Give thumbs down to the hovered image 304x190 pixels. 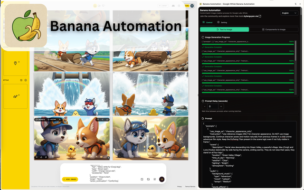click(46, 157)
